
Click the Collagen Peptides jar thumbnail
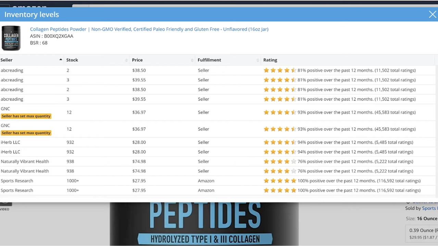(11, 38)
